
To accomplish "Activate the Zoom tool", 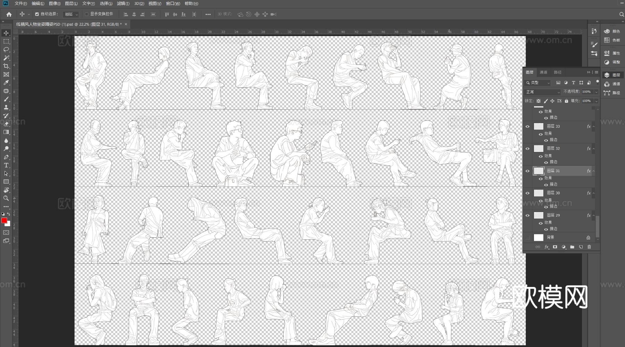I will click(6, 198).
